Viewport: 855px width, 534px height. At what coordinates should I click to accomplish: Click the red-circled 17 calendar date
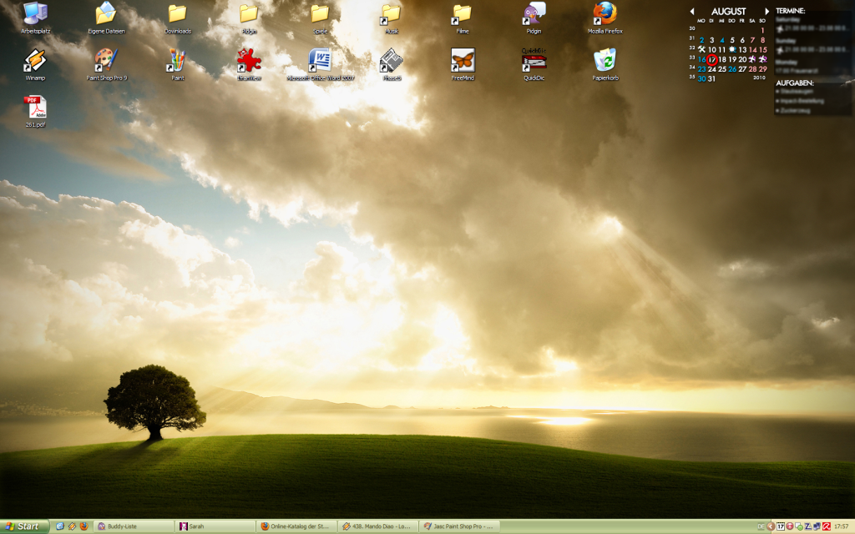point(711,60)
